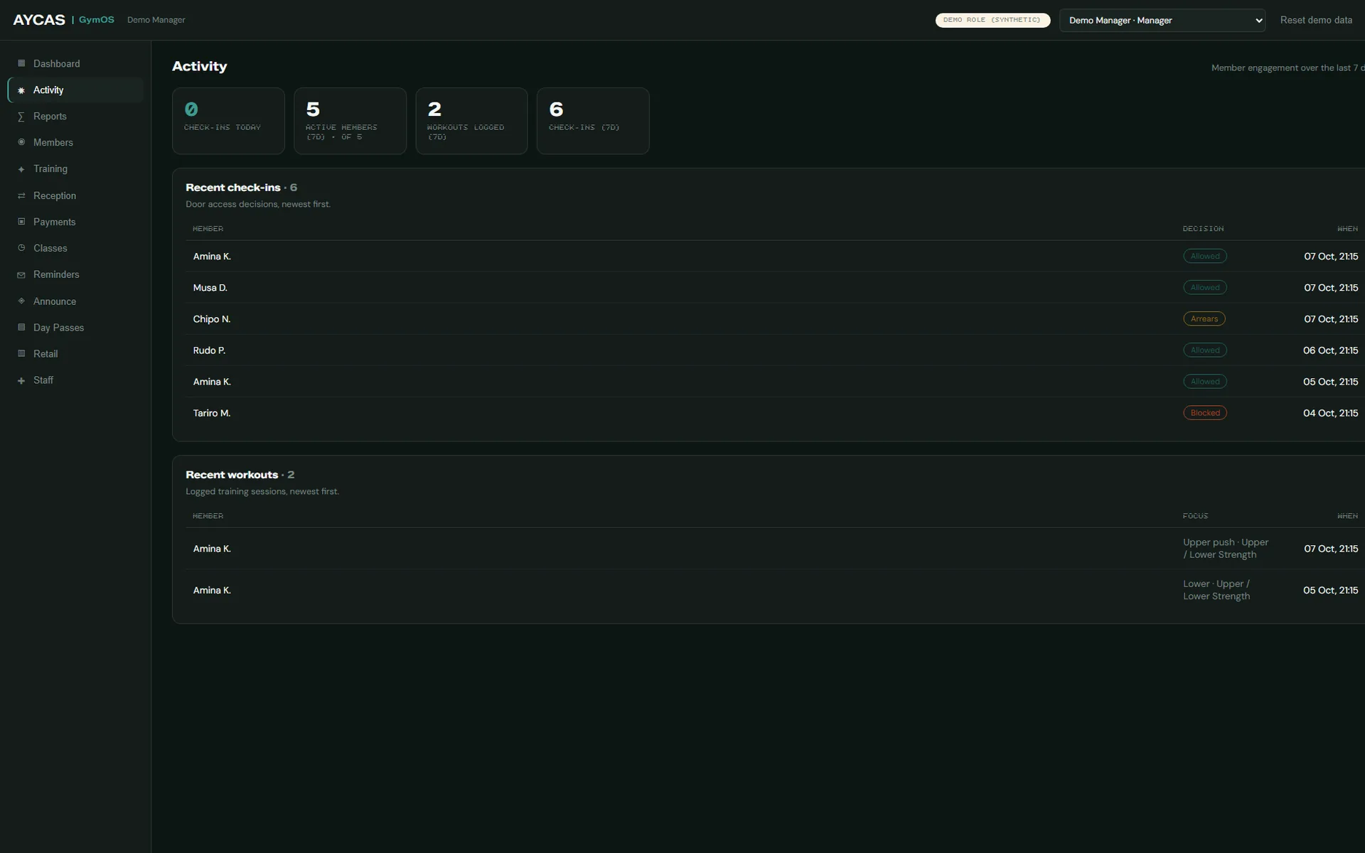Image resolution: width=1365 pixels, height=853 pixels.
Task: Click the Members sidebar icon
Action: coord(21,142)
